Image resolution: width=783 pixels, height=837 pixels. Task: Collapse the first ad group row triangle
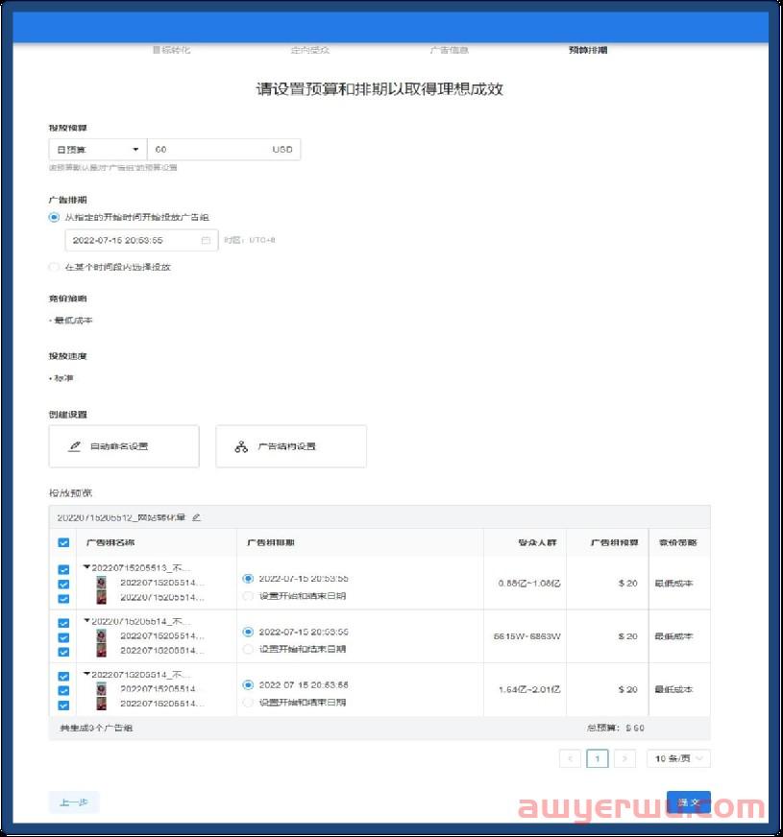(86, 567)
